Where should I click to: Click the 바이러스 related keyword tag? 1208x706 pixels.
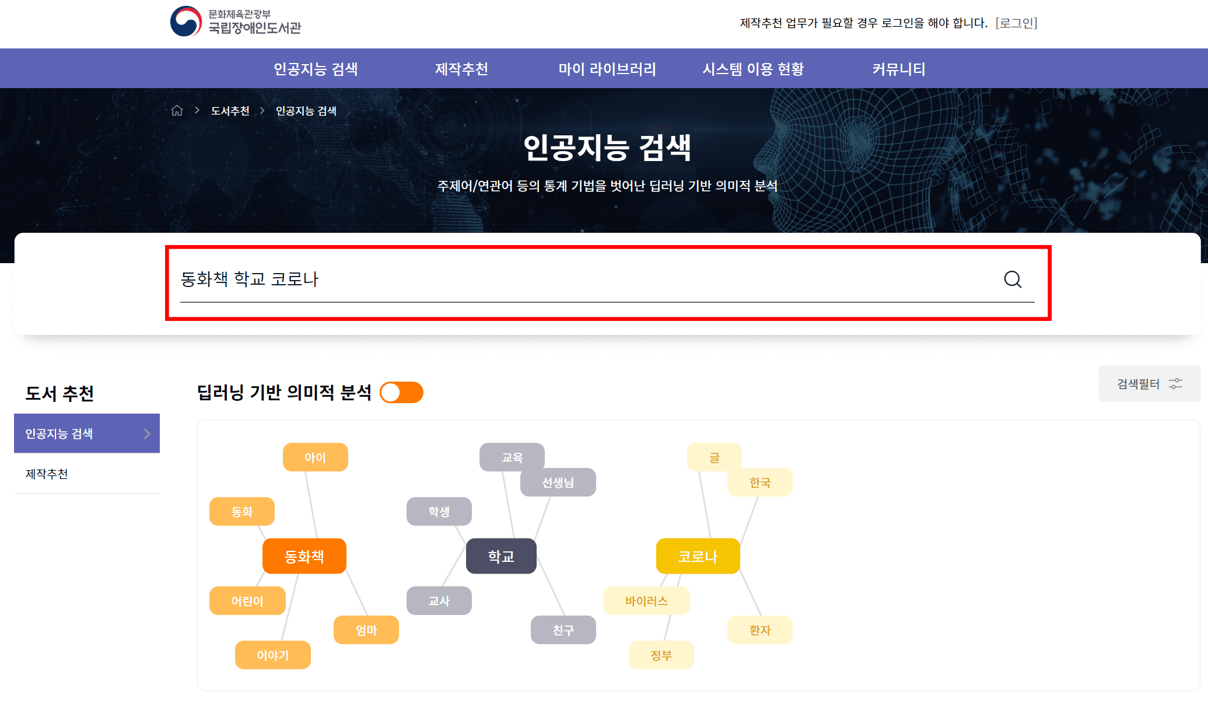click(646, 600)
